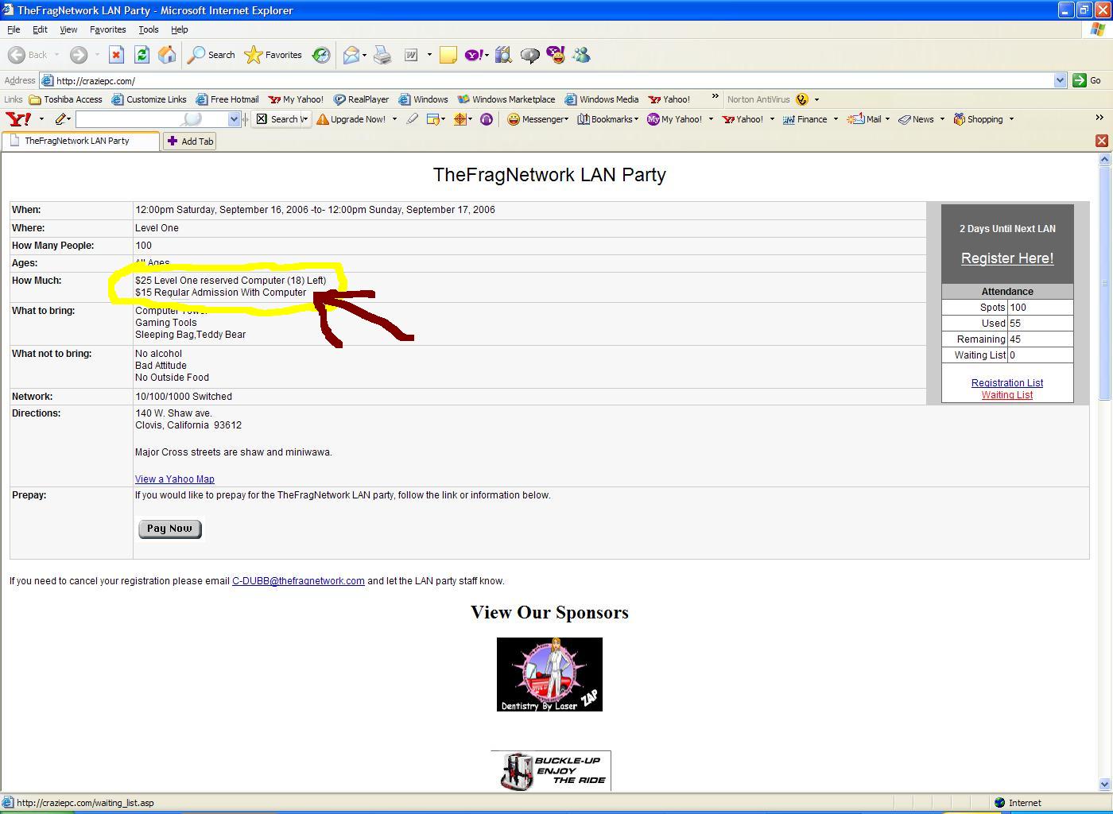The width and height of the screenshot is (1113, 814).
Task: Open the Favorites menu in menu bar
Action: click(107, 29)
